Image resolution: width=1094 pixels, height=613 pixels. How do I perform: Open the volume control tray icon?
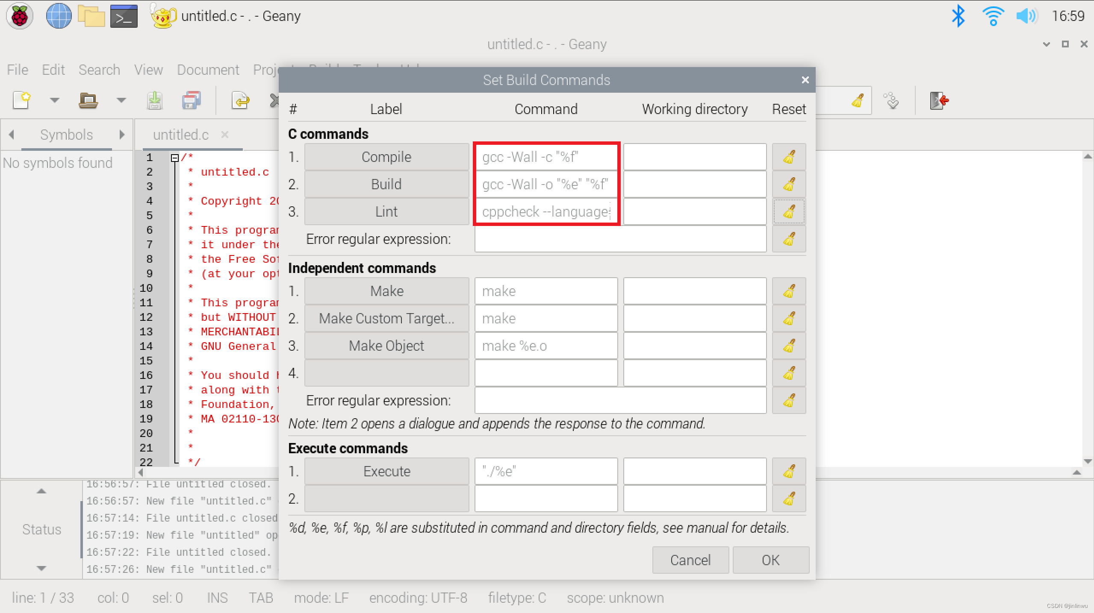[1026, 16]
